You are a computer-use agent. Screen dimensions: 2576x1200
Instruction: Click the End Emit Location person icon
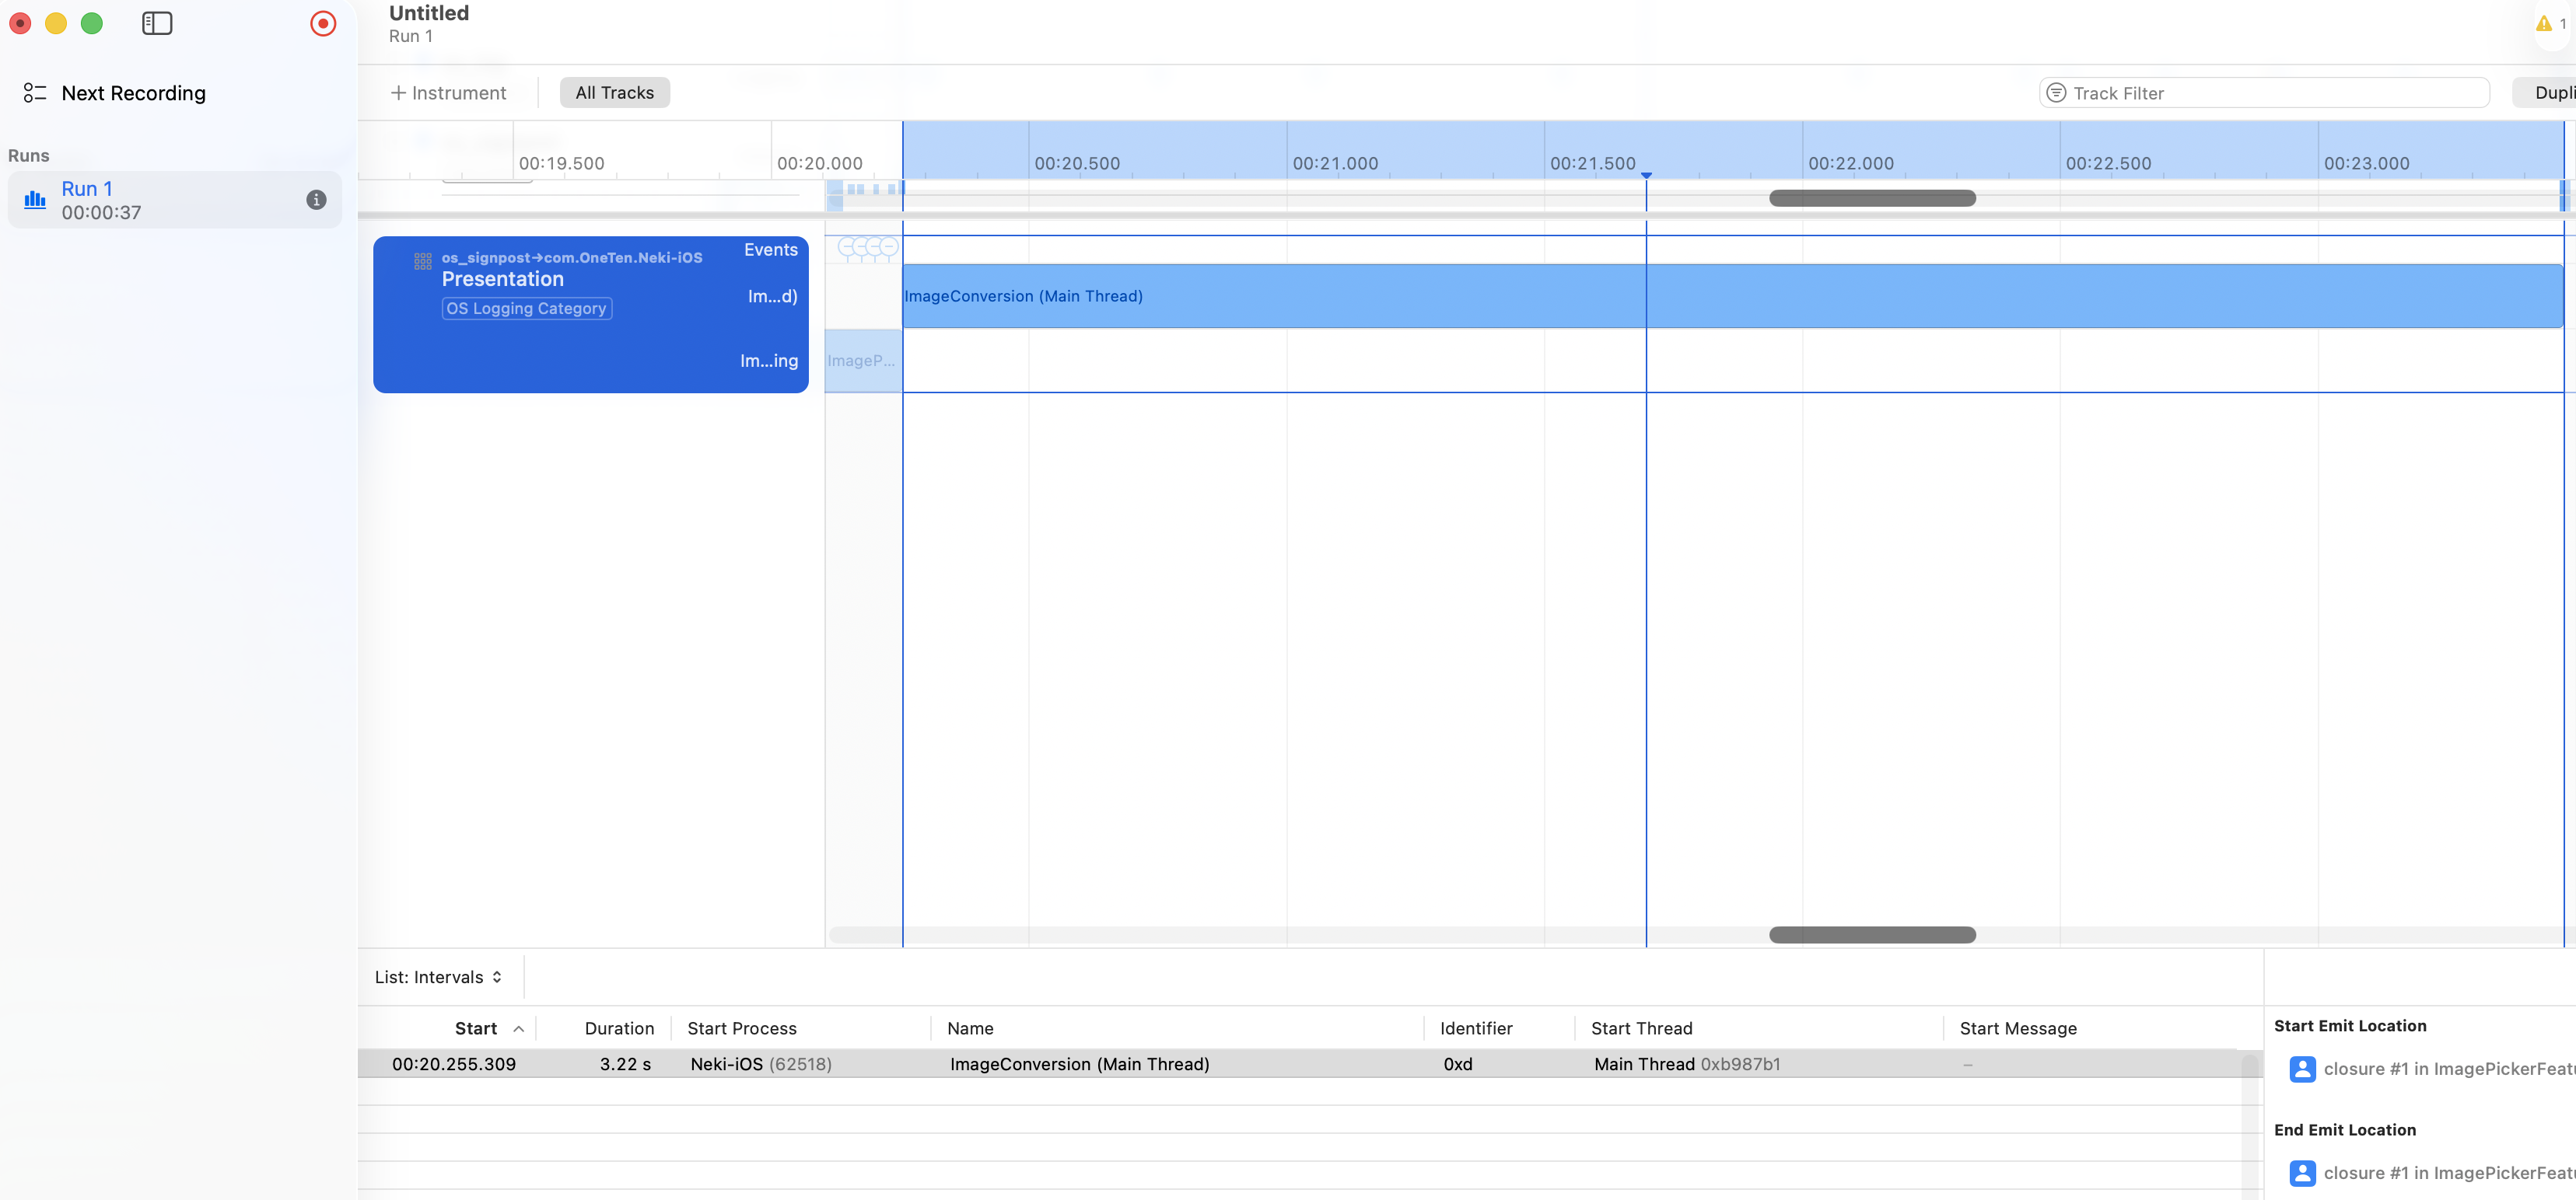click(2302, 1173)
